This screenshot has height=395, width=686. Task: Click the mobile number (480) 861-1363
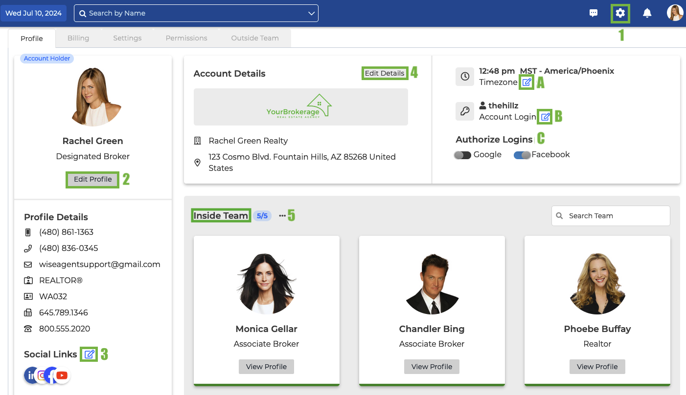pos(66,232)
